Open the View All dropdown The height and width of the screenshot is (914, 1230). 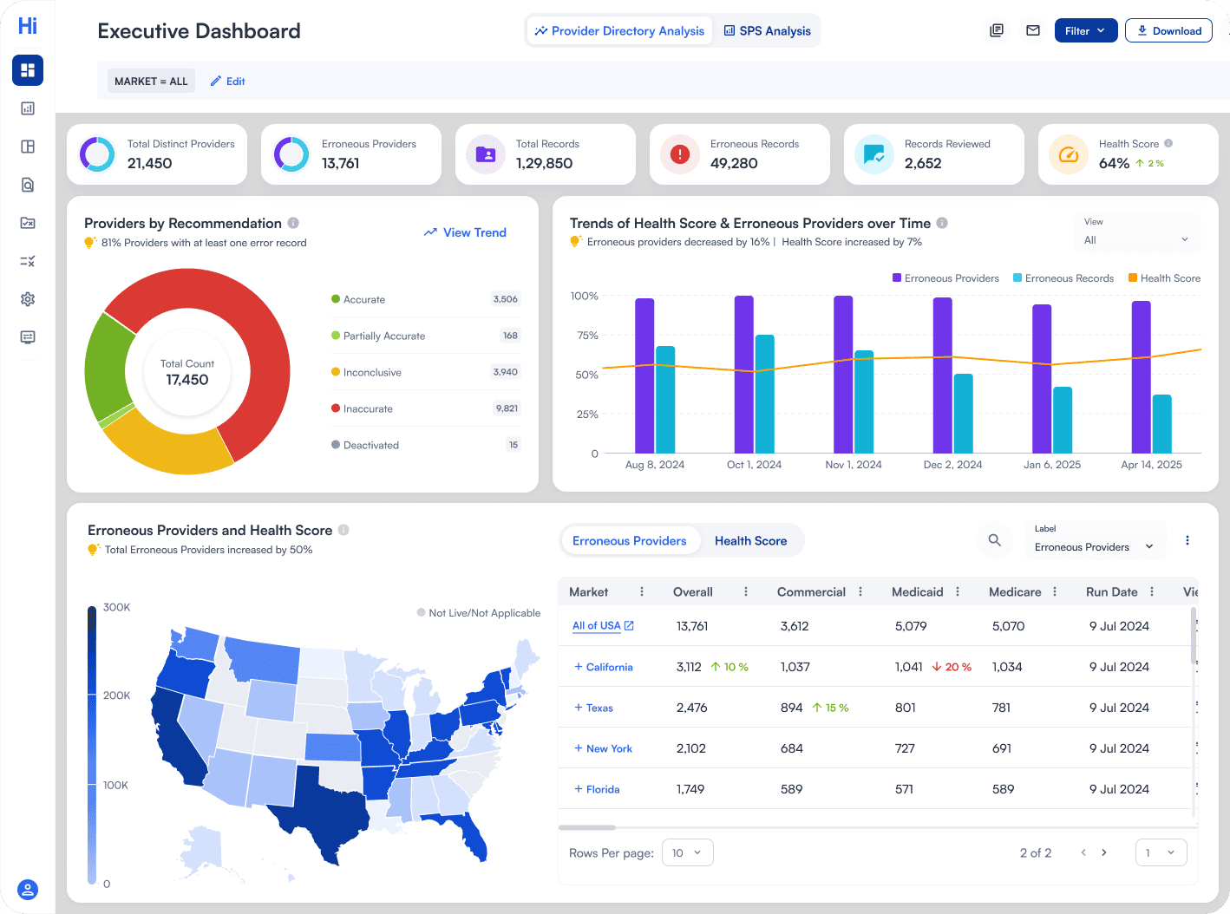coord(1136,240)
